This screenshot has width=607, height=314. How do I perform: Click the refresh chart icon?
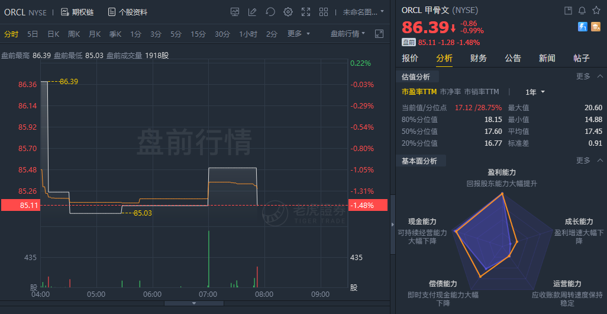(x=270, y=12)
